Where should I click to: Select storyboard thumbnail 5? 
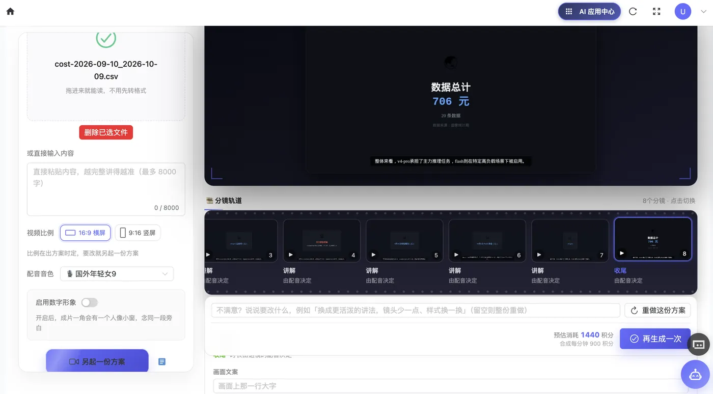[404, 240]
